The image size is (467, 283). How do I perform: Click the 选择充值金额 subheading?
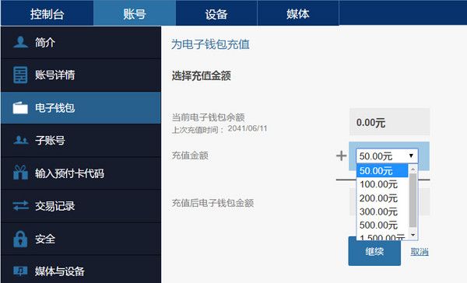click(202, 75)
